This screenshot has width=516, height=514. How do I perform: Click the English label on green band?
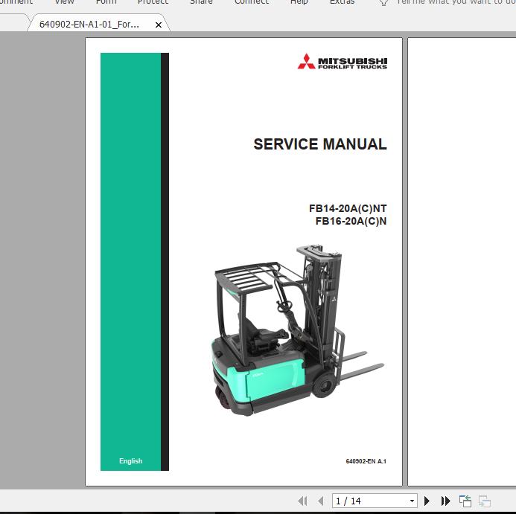click(x=130, y=460)
